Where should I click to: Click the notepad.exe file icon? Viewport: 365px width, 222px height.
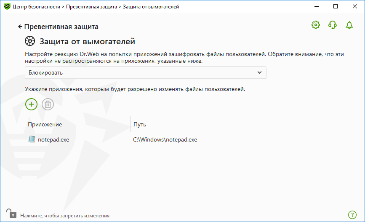[32, 139]
